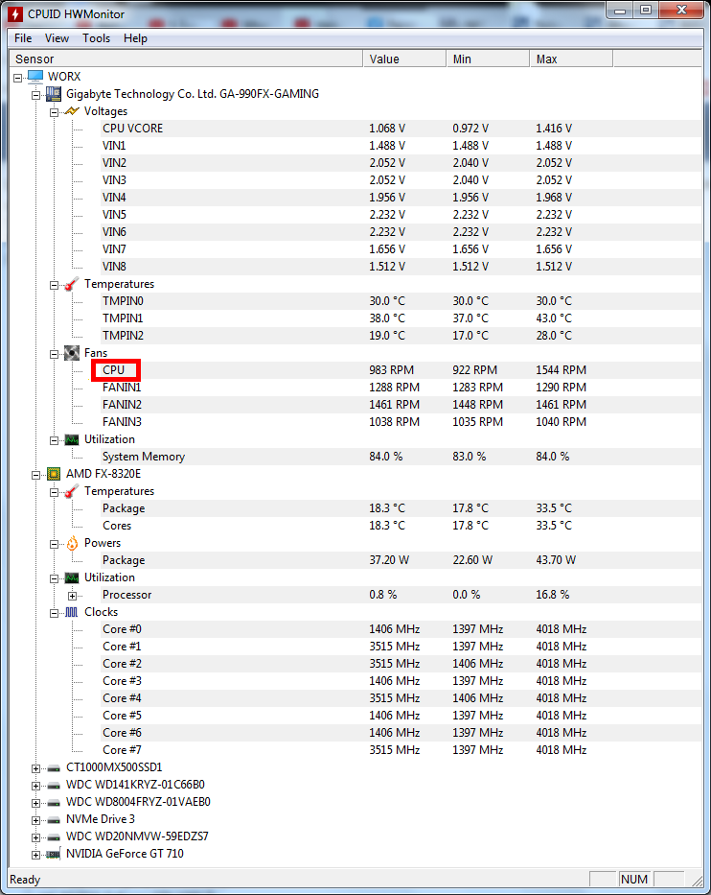Image resolution: width=711 pixels, height=895 pixels.
Task: Click the Voltages zigzag icon
Action: coord(72,110)
